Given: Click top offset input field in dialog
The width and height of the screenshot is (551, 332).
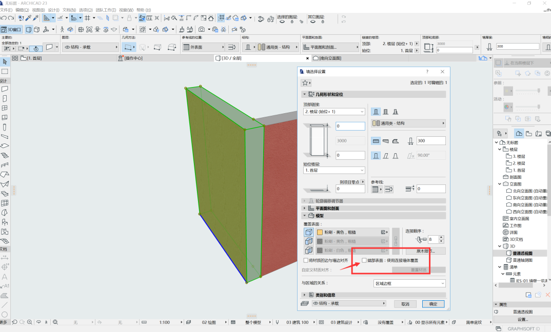Looking at the screenshot, I should point(350,126).
